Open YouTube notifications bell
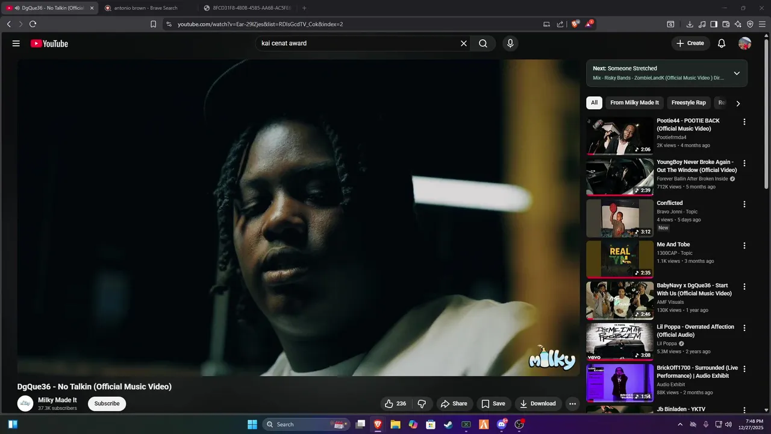This screenshot has width=771, height=434. coord(722,43)
